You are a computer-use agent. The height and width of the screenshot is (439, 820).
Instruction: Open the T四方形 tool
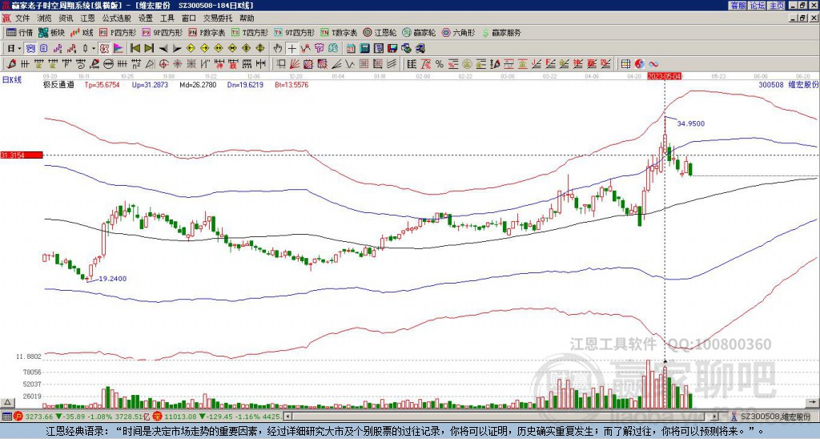(x=250, y=32)
